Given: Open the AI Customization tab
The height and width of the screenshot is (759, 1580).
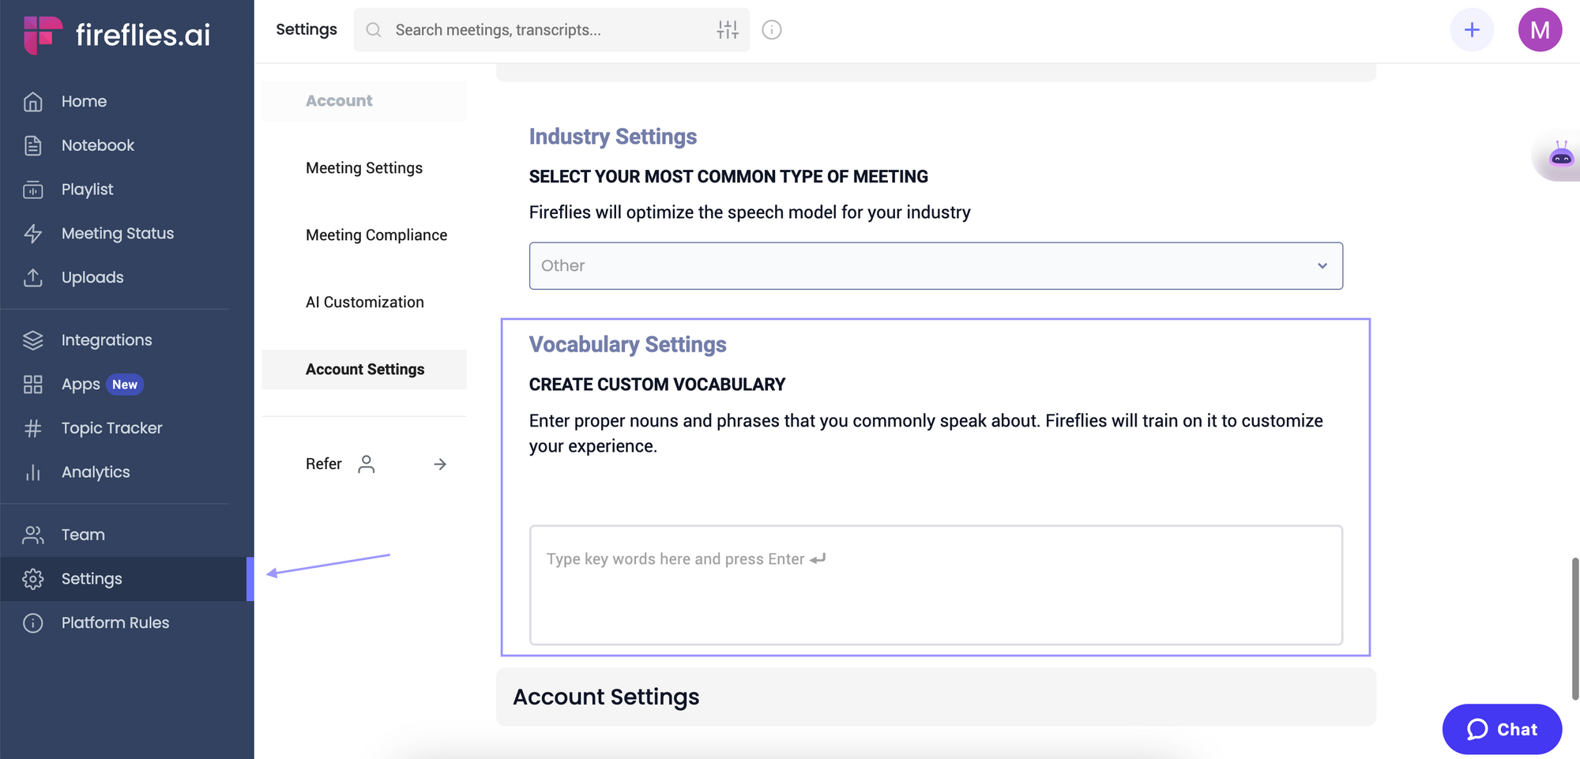Looking at the screenshot, I should tap(364, 302).
